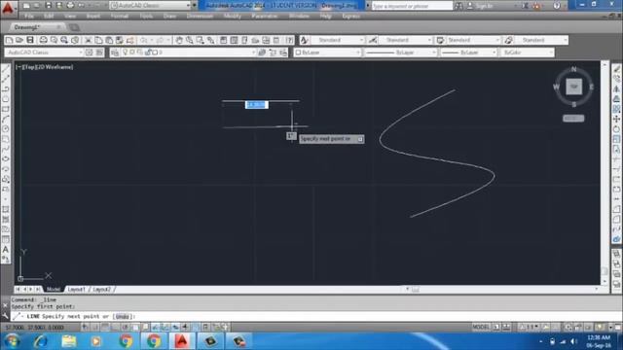This screenshot has height=350, width=623.
Task: Select the Rotate modify tool
Action: [616, 129]
